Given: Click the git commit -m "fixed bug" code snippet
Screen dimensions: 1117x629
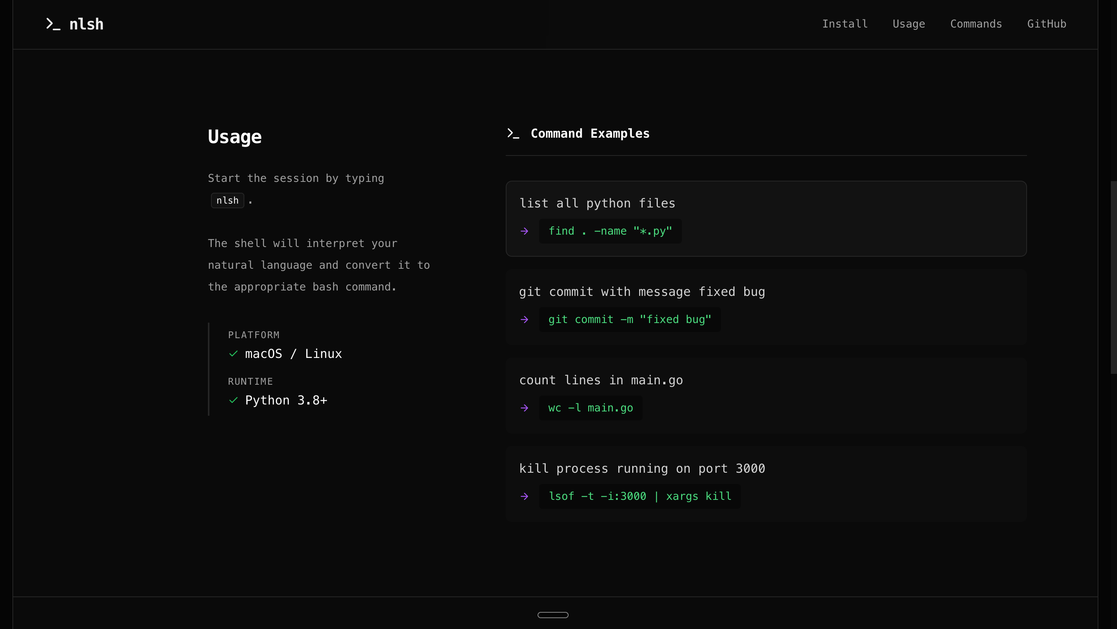Looking at the screenshot, I should click(x=629, y=320).
